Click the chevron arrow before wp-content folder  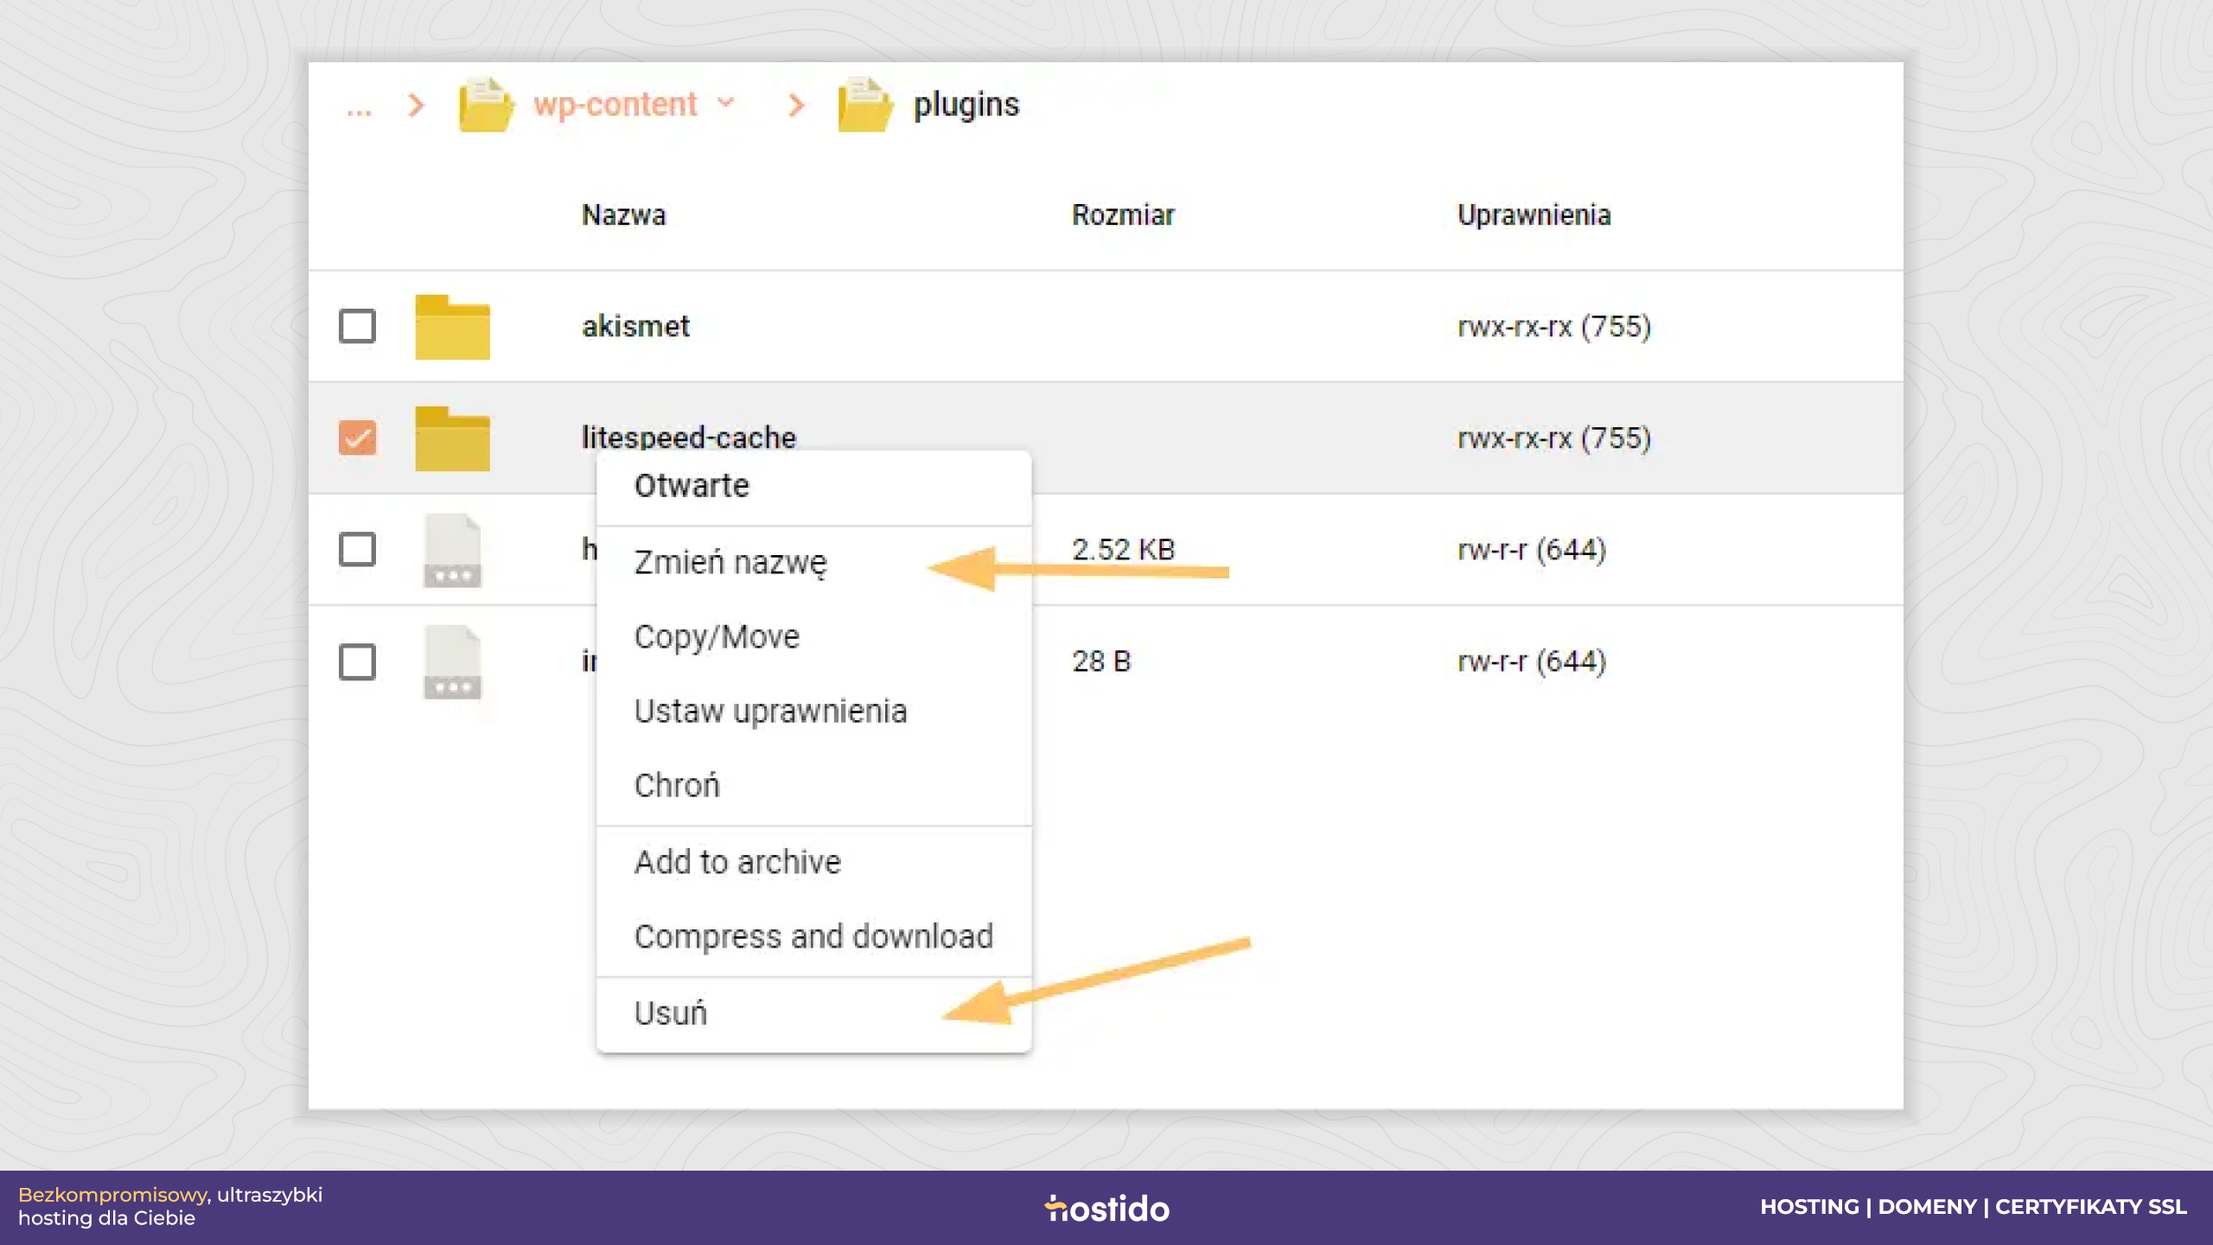point(417,105)
